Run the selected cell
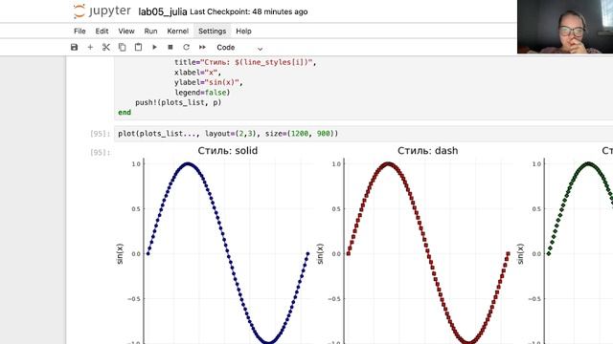 click(154, 47)
